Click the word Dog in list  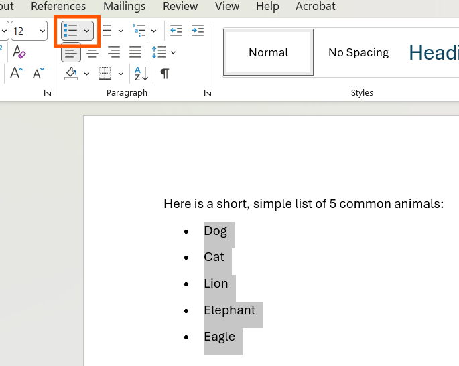tap(216, 231)
